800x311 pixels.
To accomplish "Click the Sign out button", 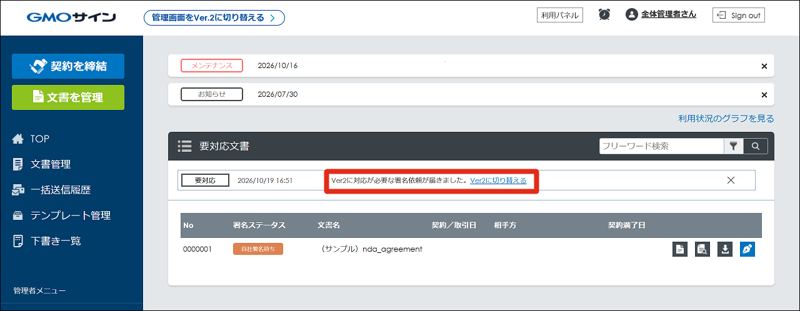I will pyautogui.click(x=739, y=15).
